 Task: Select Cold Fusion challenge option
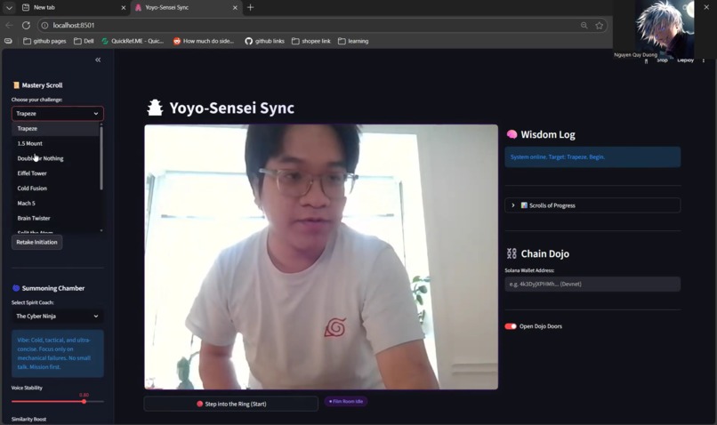point(55,188)
